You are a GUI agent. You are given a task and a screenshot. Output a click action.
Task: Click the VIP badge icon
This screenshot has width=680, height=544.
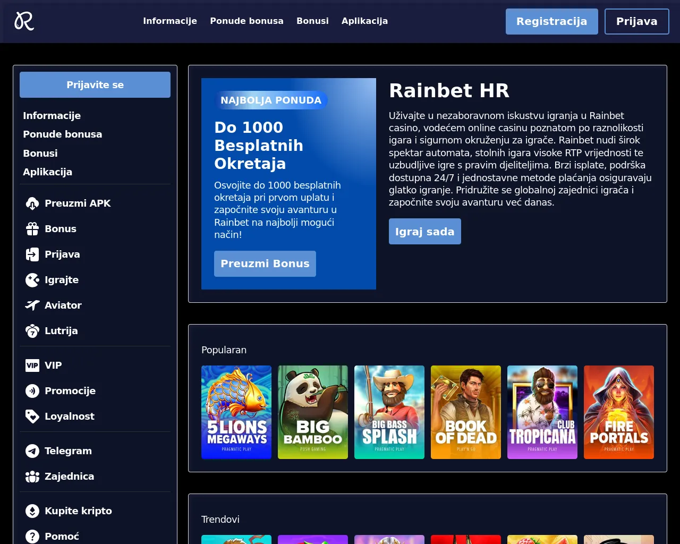pyautogui.click(x=32, y=365)
